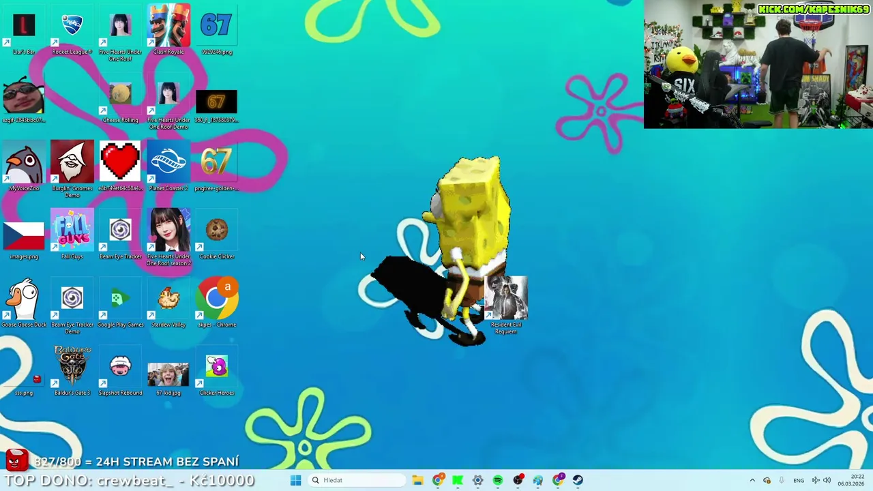This screenshot has height=491, width=873.
Task: Select the pixel heart image file
Action: point(120,167)
